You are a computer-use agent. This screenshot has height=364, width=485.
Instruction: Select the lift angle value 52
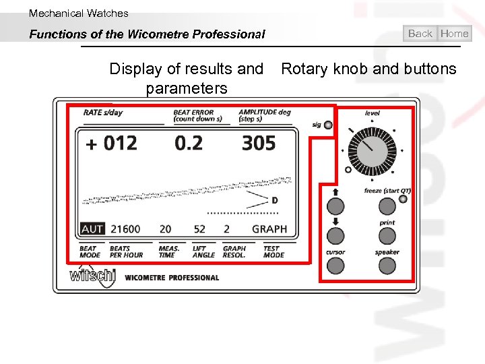click(x=199, y=229)
